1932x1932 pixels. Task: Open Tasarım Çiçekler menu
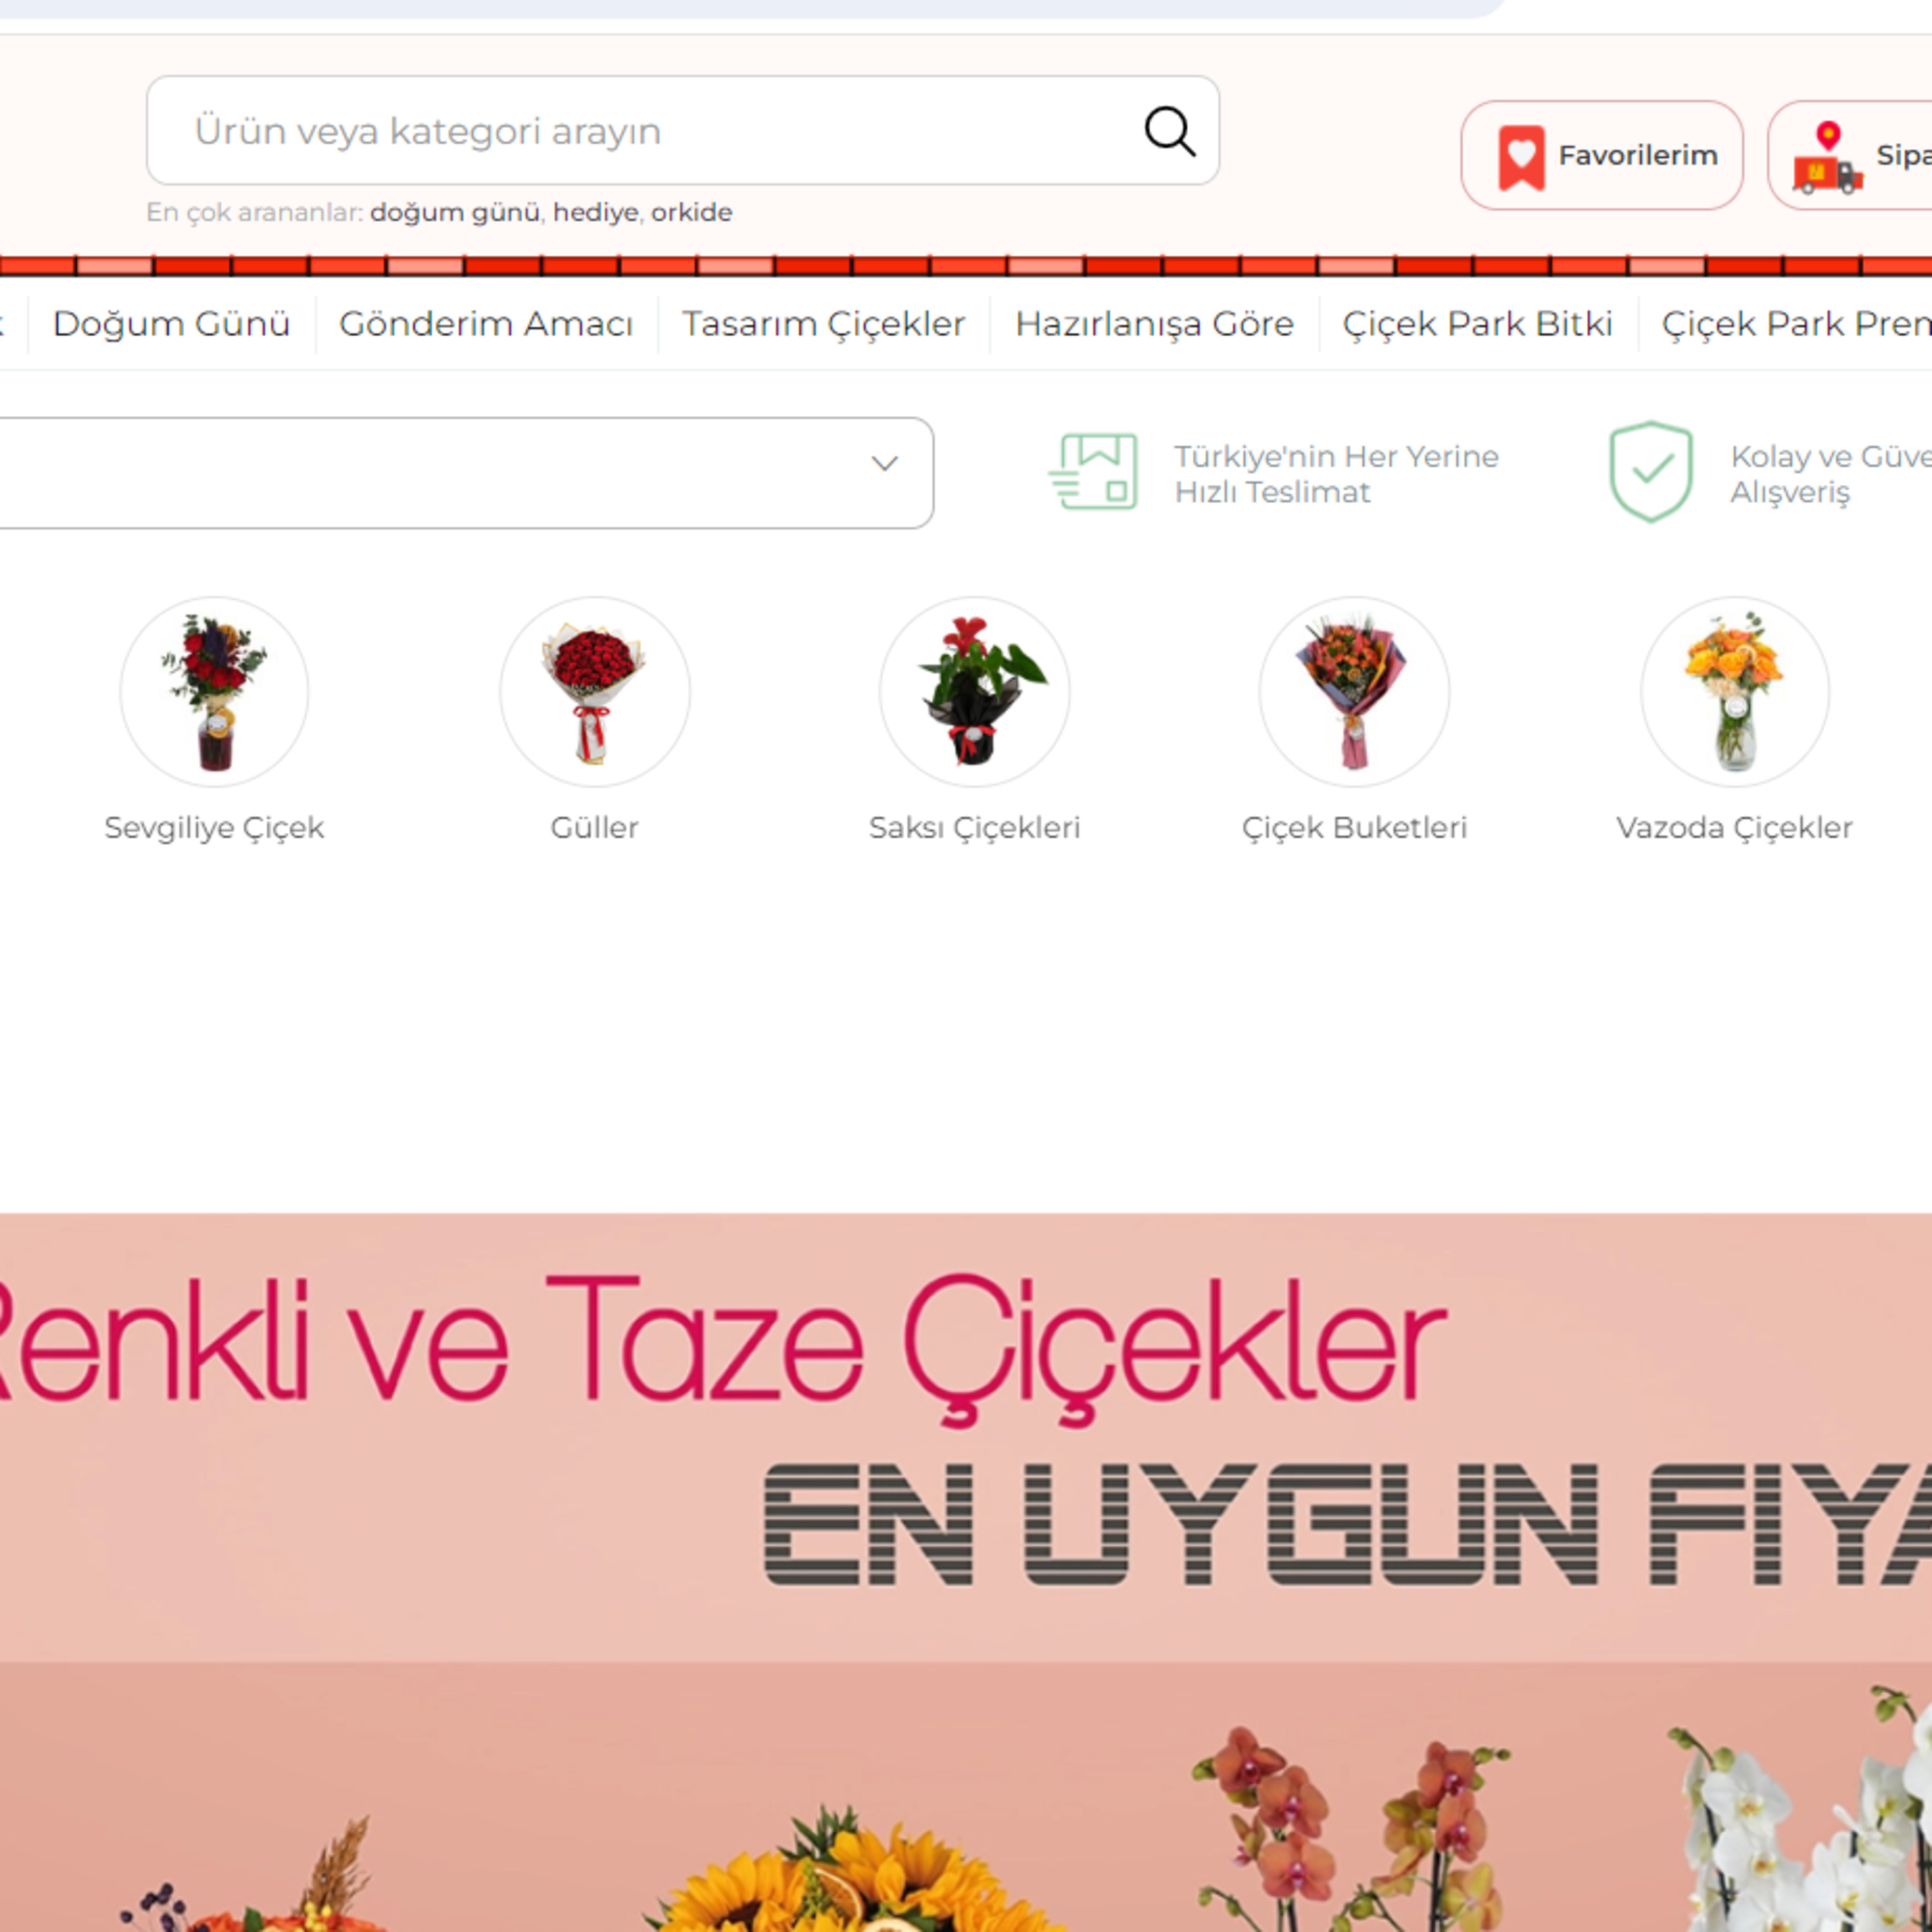pos(823,324)
